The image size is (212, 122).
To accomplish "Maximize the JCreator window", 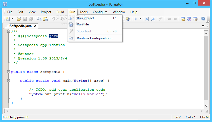I will [194, 3].
